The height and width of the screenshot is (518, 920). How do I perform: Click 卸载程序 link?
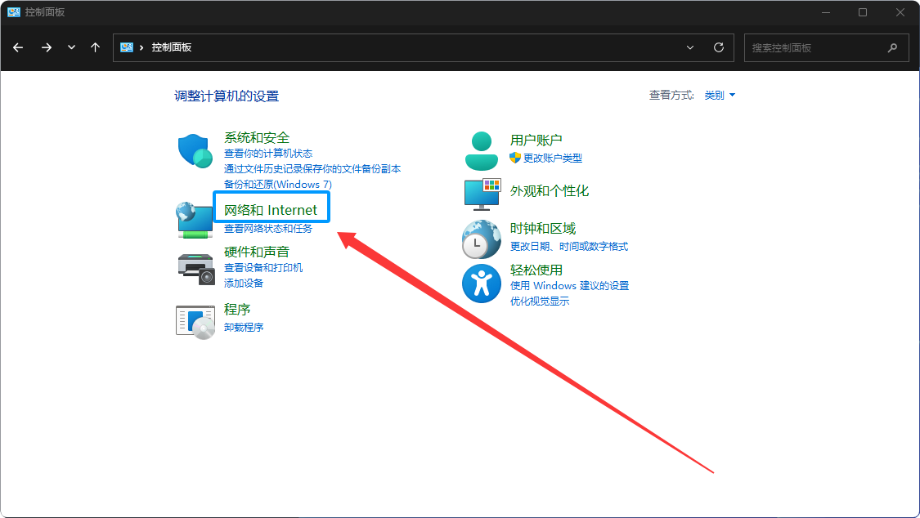(x=244, y=327)
